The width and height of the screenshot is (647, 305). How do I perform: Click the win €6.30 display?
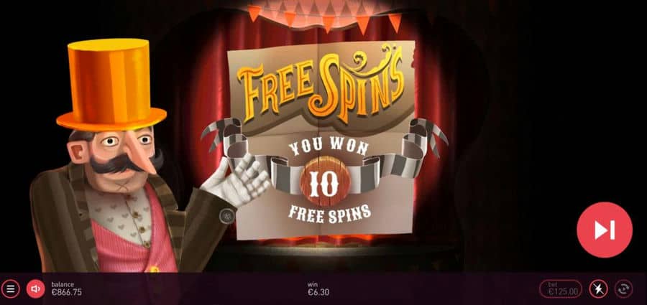click(318, 288)
